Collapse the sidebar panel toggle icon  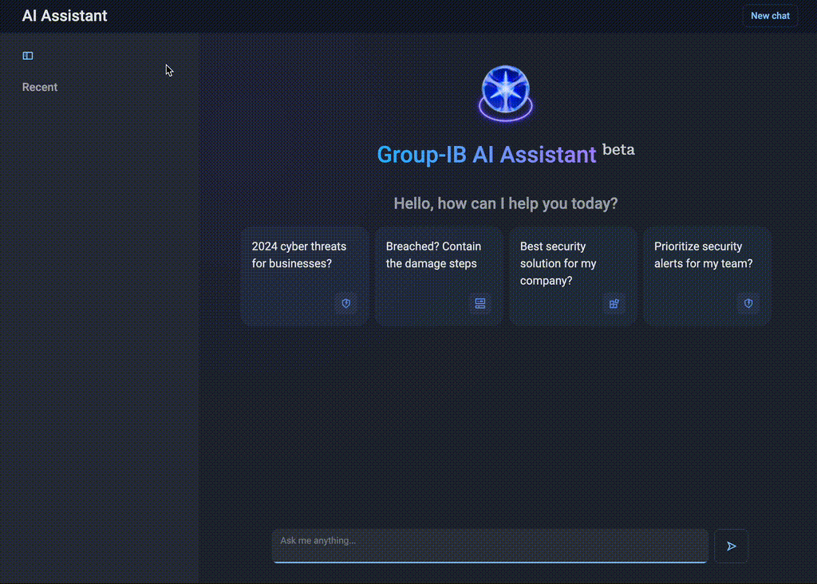tap(27, 55)
